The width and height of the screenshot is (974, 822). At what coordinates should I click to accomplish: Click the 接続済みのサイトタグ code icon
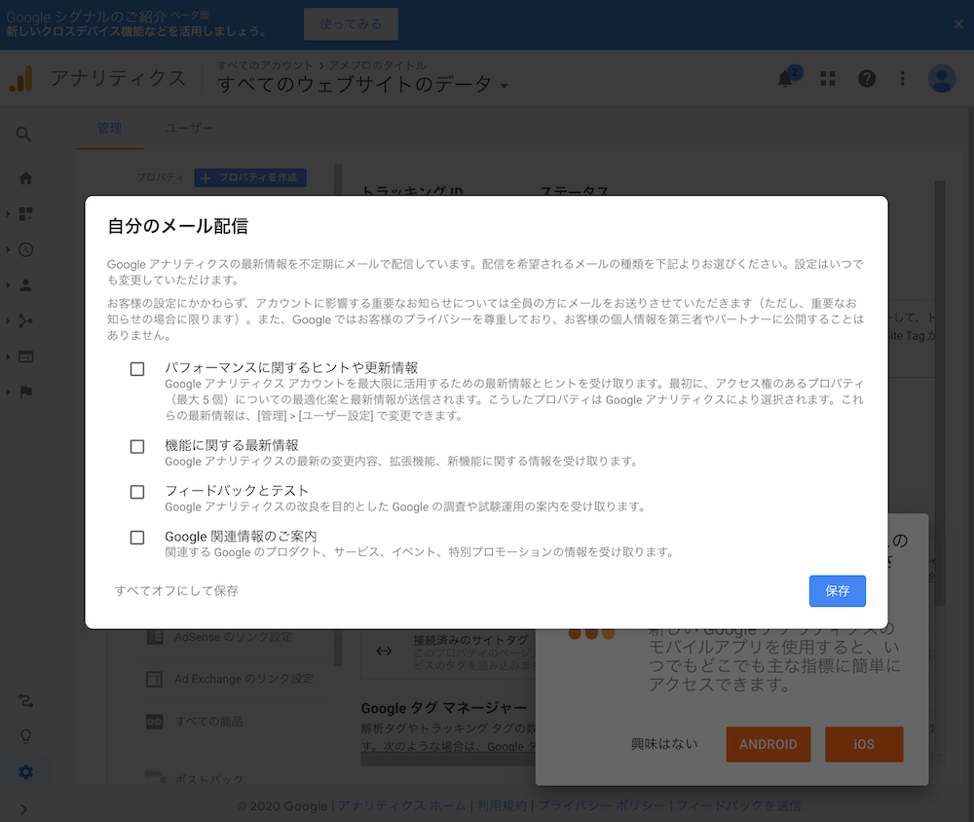coord(384,652)
